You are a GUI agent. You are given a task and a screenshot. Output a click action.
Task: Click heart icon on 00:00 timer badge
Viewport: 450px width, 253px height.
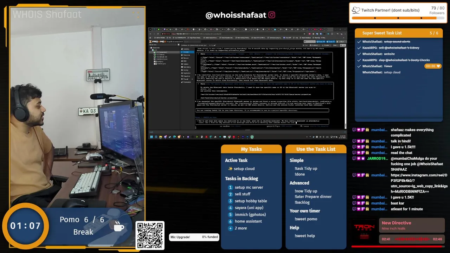[438, 66]
